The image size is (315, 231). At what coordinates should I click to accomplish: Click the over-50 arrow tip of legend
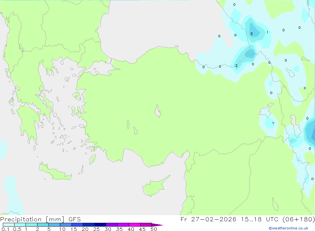[x=157, y=225]
